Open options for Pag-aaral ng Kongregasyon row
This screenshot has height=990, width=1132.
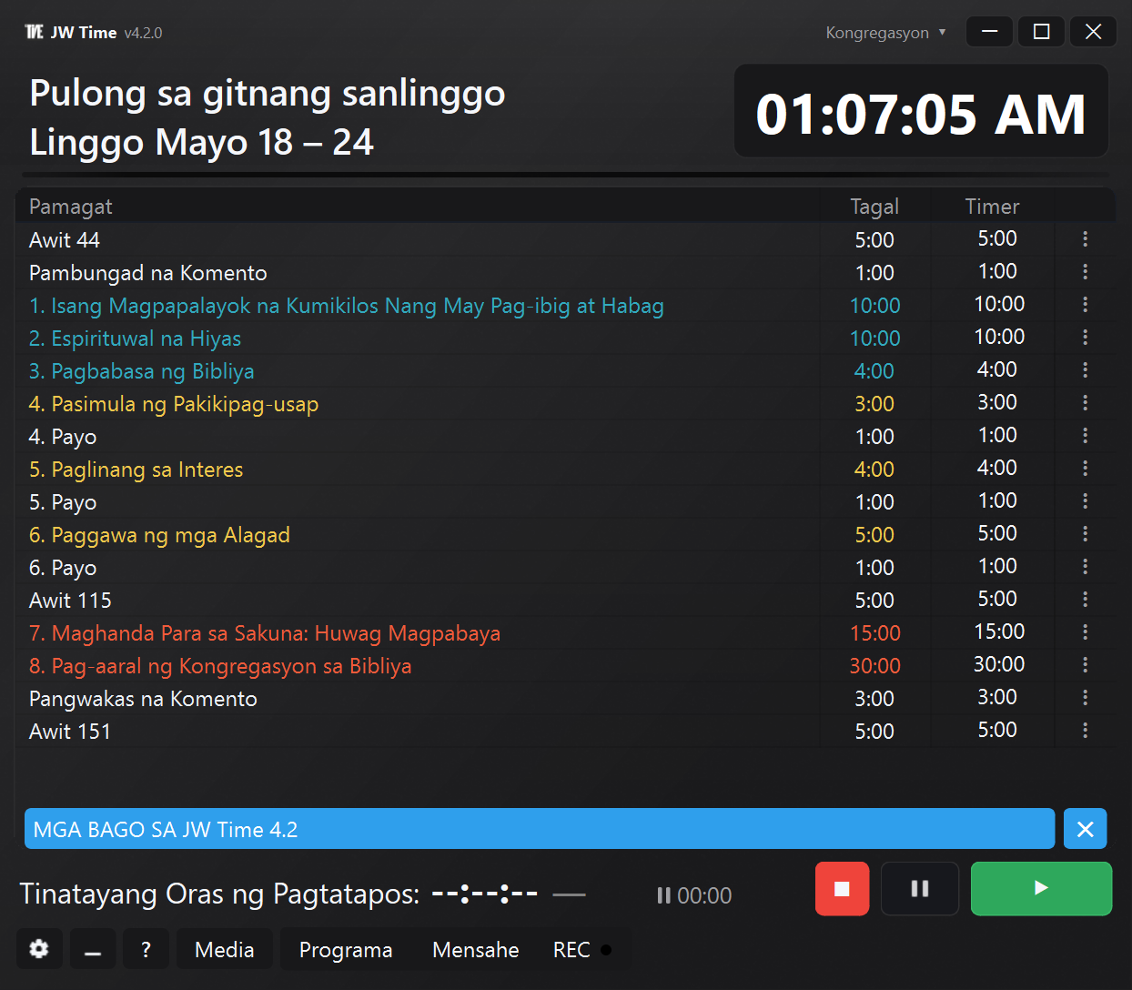click(1085, 665)
